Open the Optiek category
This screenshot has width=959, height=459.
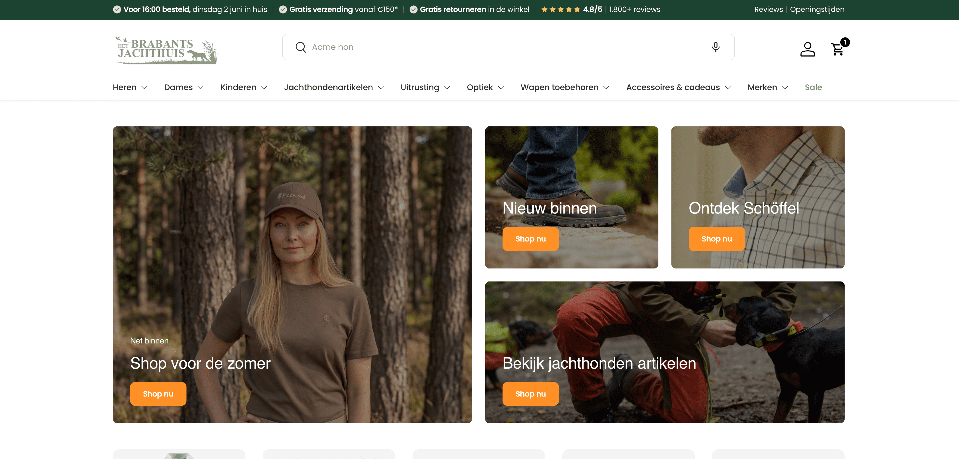pos(479,87)
